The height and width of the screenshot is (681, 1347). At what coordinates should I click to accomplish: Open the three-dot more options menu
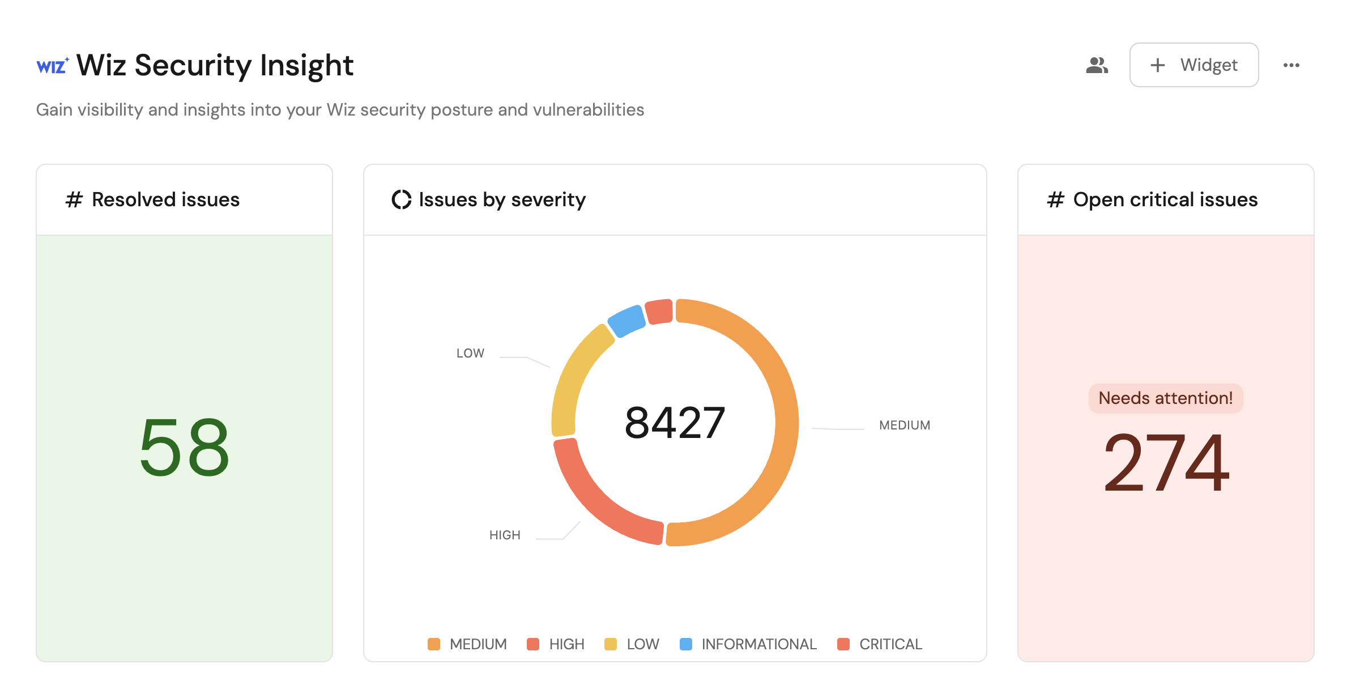[1291, 66]
